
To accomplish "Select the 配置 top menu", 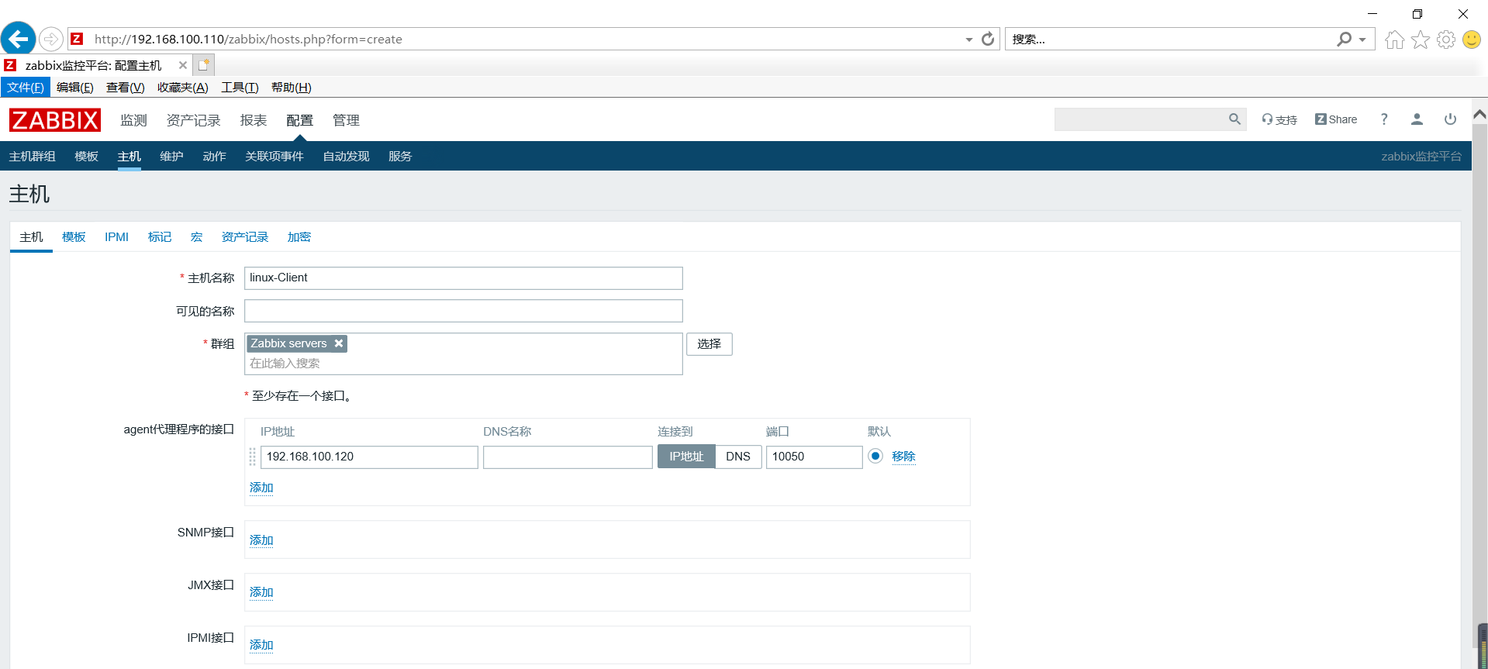I will tap(300, 120).
